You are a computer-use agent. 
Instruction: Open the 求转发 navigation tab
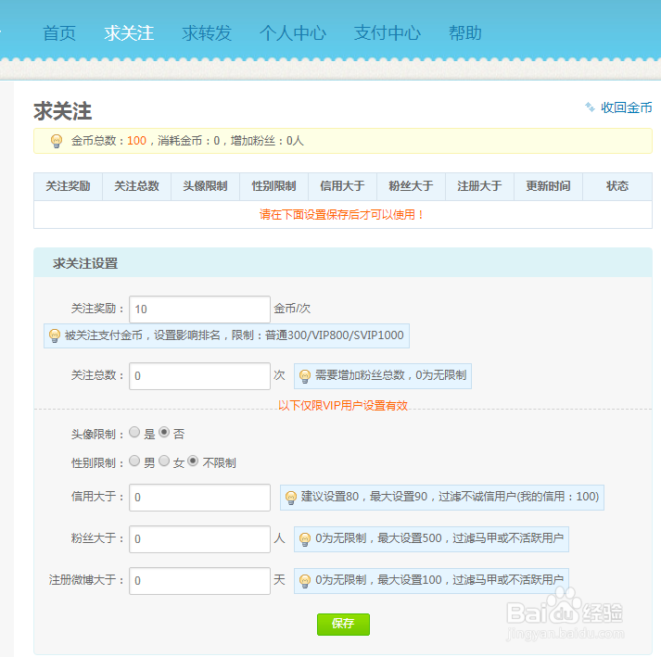[207, 33]
